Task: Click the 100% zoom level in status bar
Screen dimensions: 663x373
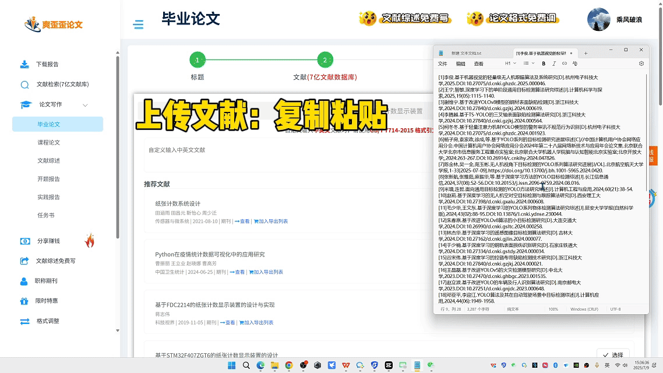Action: pyautogui.click(x=553, y=309)
